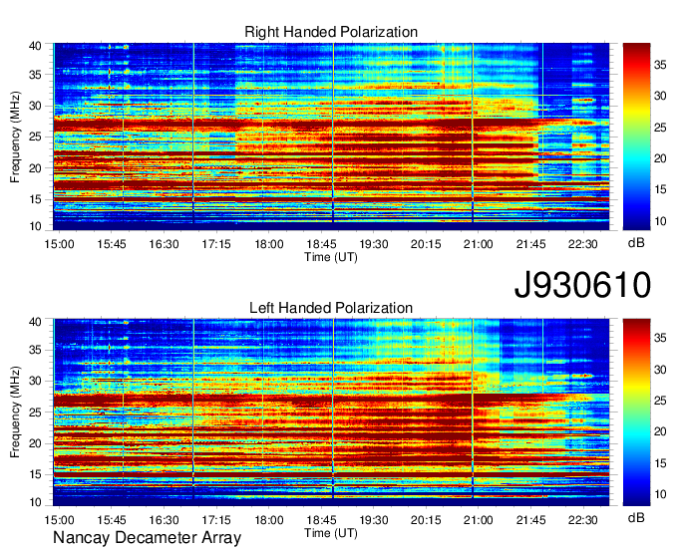Click the 20 dB value on Left Handed color bar
Viewport: 678px width, 550px height.
tap(660, 431)
